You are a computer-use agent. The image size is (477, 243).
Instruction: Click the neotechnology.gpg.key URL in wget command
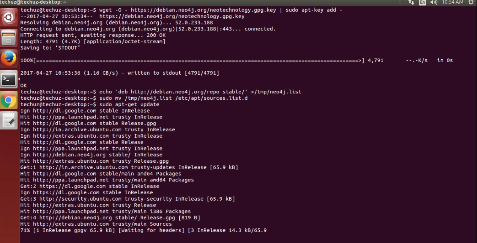click(x=204, y=10)
